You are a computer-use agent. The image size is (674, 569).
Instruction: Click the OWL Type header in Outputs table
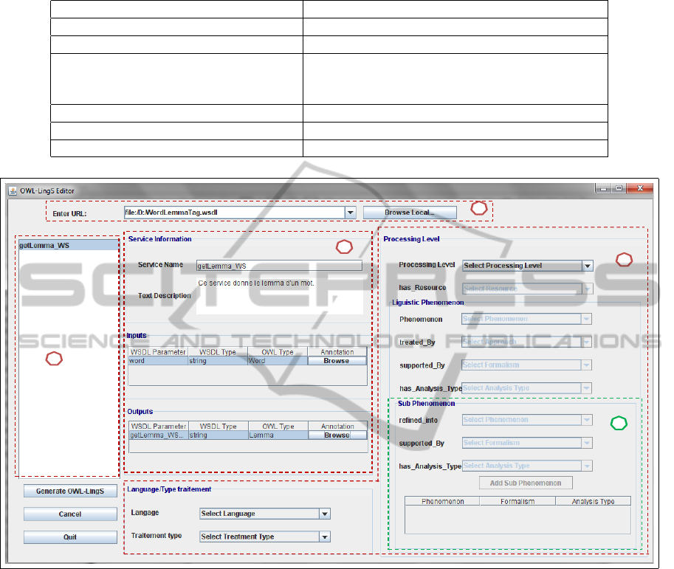tap(277, 427)
